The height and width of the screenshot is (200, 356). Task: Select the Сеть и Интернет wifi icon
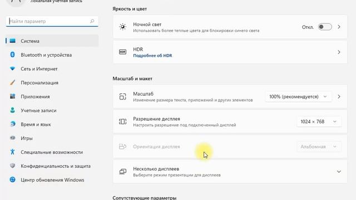(x=12, y=68)
